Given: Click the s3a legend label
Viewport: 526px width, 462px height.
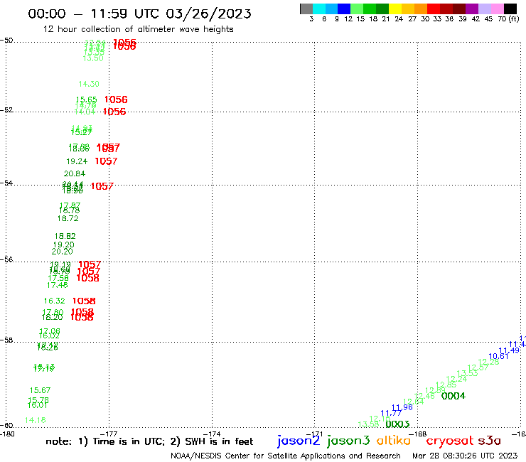Looking at the screenshot, I should coord(489,441).
